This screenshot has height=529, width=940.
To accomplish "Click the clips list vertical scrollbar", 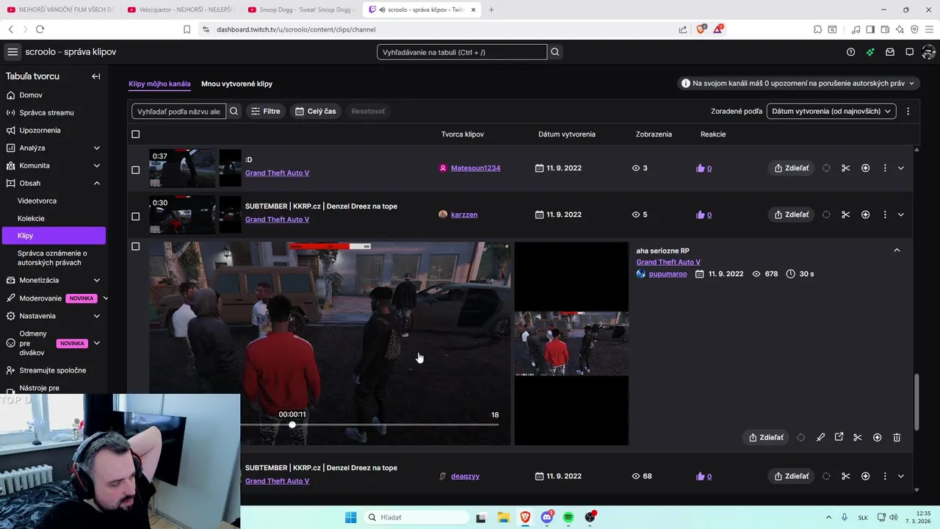I will click(x=916, y=402).
